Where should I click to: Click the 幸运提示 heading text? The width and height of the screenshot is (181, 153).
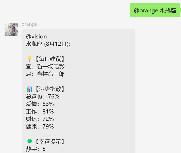point(50,141)
